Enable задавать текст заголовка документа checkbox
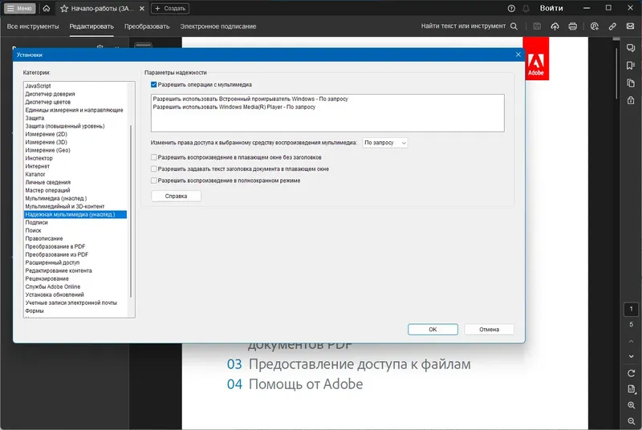 pyautogui.click(x=153, y=168)
